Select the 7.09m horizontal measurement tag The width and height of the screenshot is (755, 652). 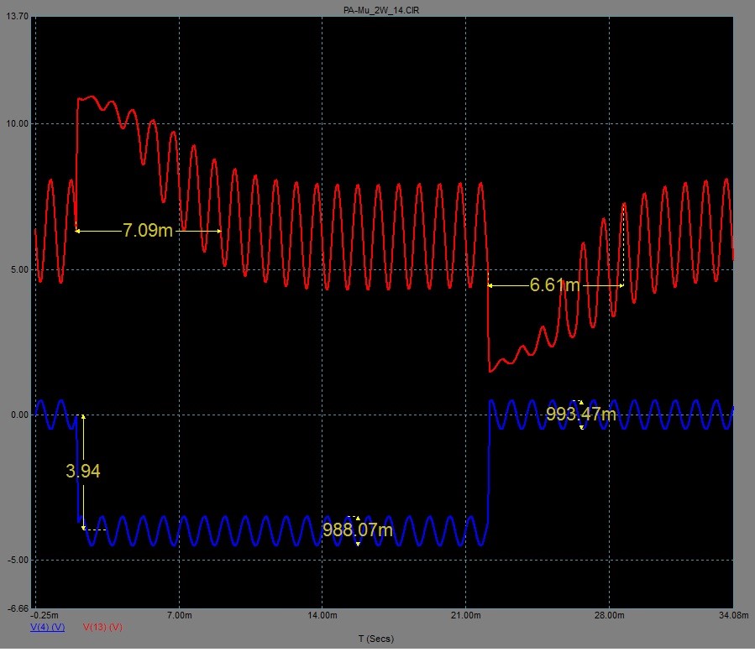[148, 231]
